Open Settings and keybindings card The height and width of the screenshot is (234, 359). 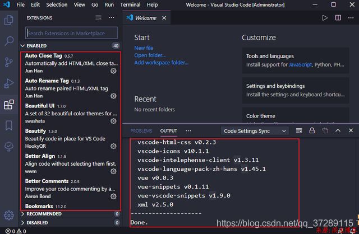point(296,91)
